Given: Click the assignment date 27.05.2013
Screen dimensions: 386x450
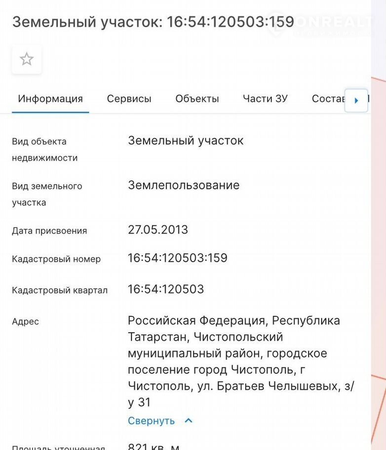Looking at the screenshot, I should tap(158, 230).
